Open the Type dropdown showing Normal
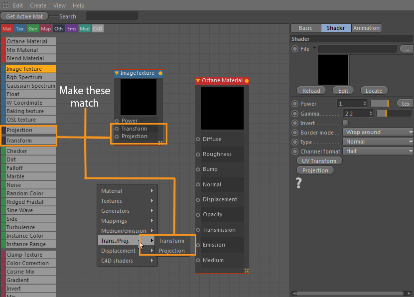The height and width of the screenshot is (297, 414). pyautogui.click(x=378, y=142)
